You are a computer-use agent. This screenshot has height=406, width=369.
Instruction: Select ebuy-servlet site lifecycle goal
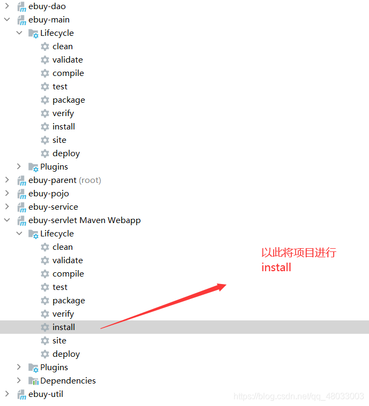click(59, 341)
